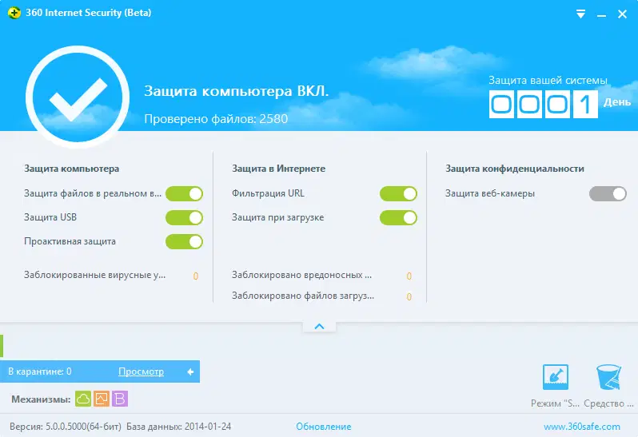Click the Версия: 5.0.0.5000(64-бит) text
Viewport: 638px width, 437px height.
coord(66,427)
